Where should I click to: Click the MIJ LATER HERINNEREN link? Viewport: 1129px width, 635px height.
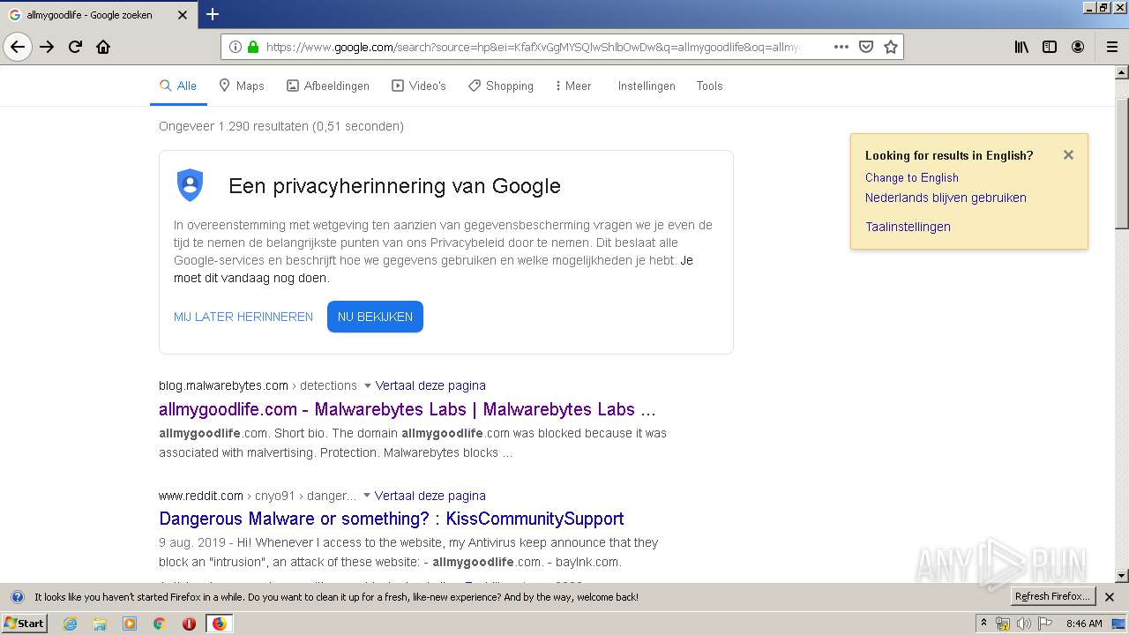(x=243, y=317)
